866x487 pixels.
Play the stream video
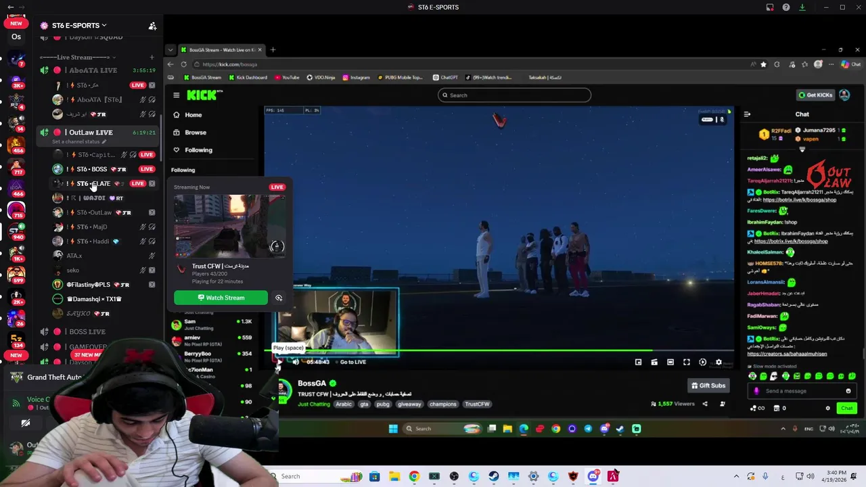(279, 362)
